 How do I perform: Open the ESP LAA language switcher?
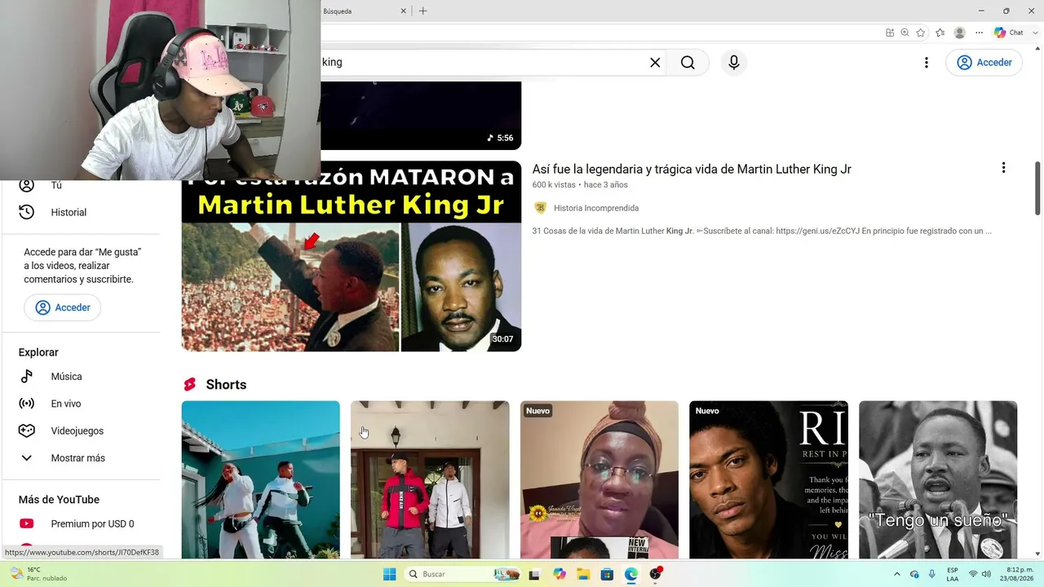click(x=953, y=574)
